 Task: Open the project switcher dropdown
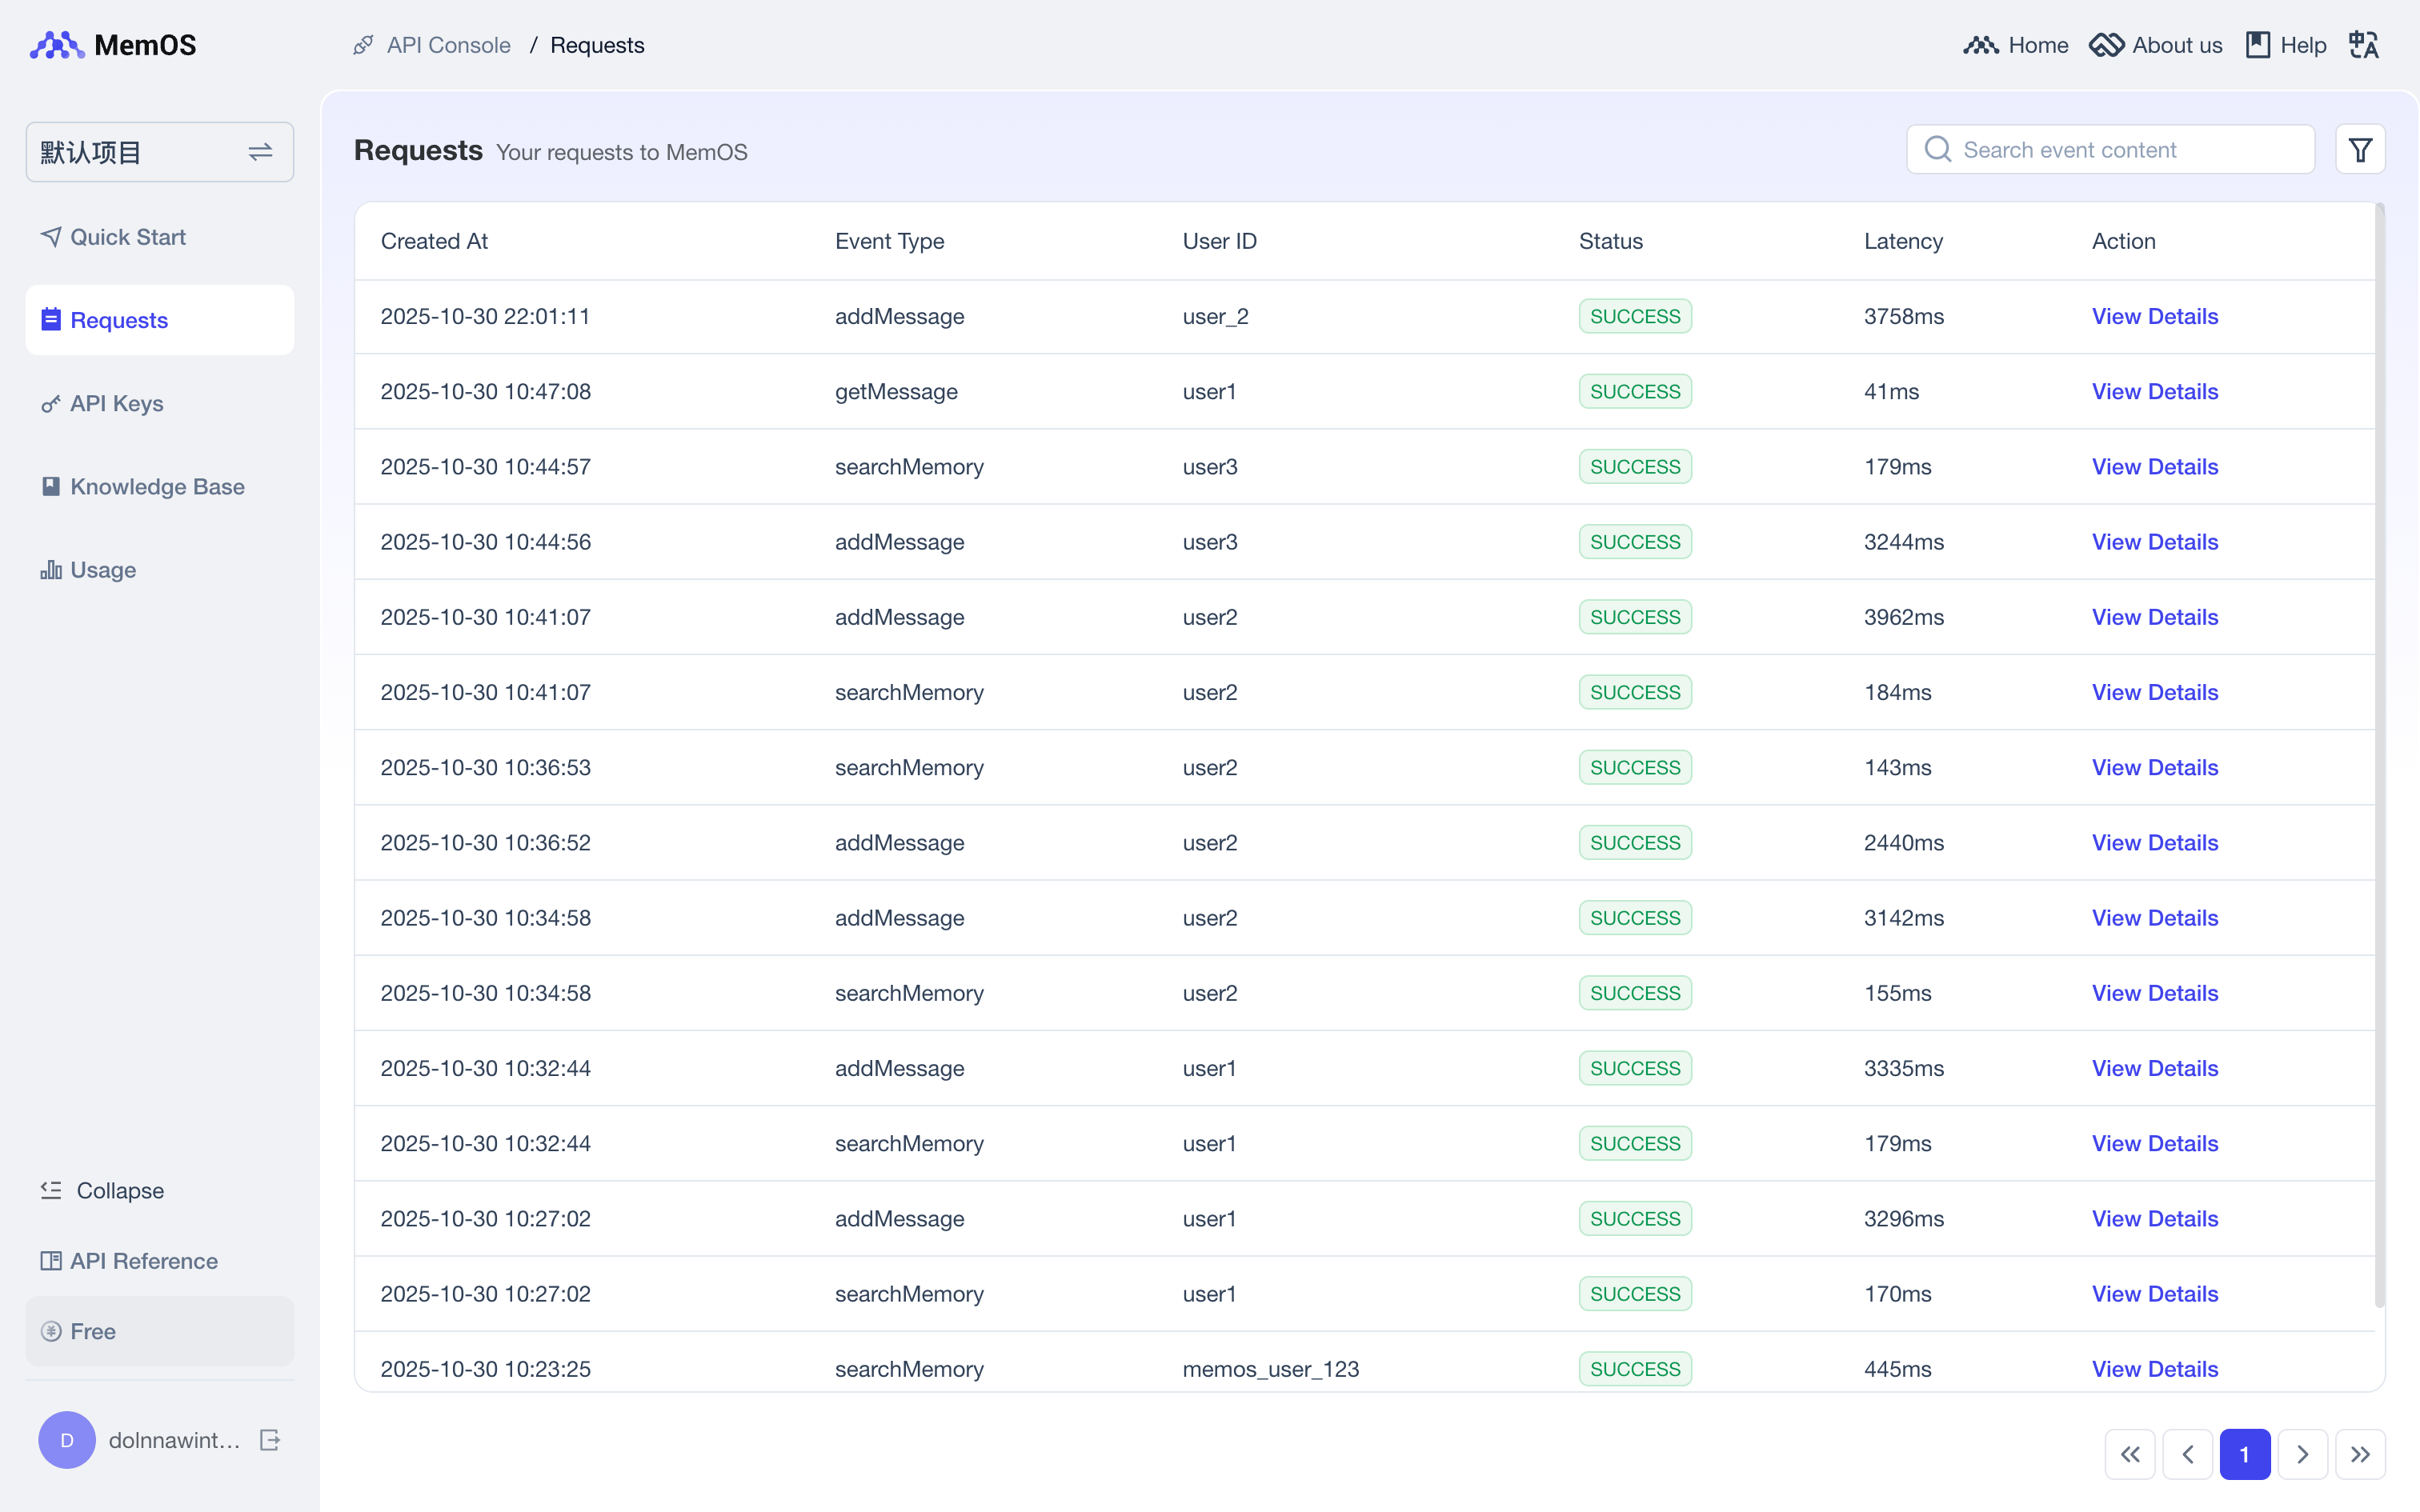pyautogui.click(x=160, y=152)
